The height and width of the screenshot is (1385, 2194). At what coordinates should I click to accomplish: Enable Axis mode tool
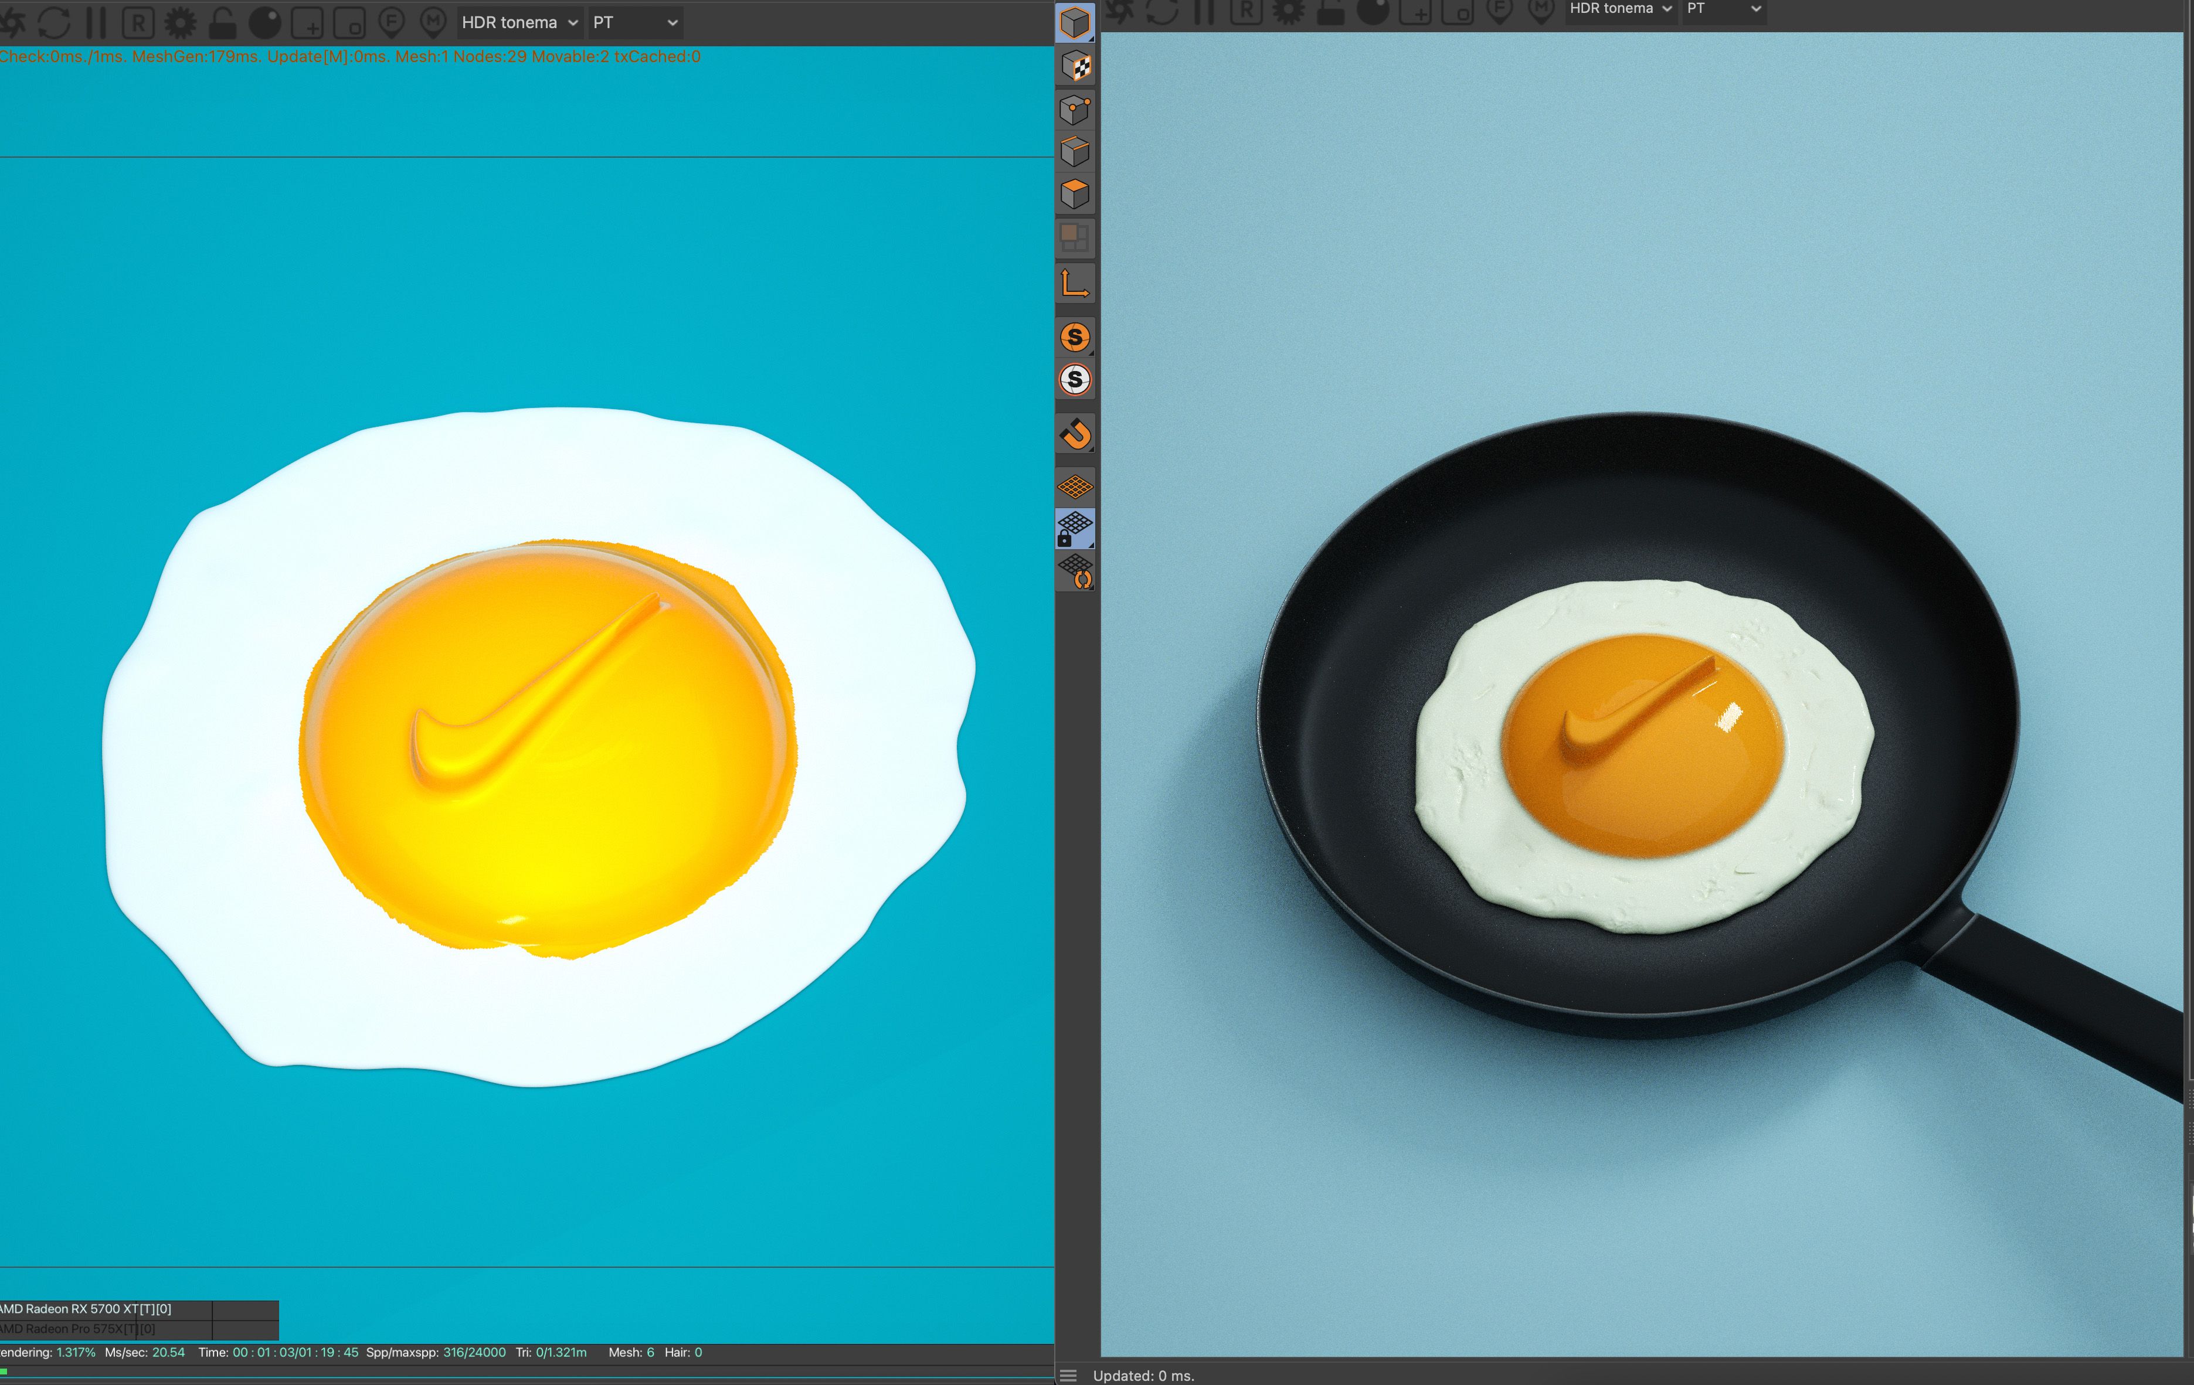1075,283
